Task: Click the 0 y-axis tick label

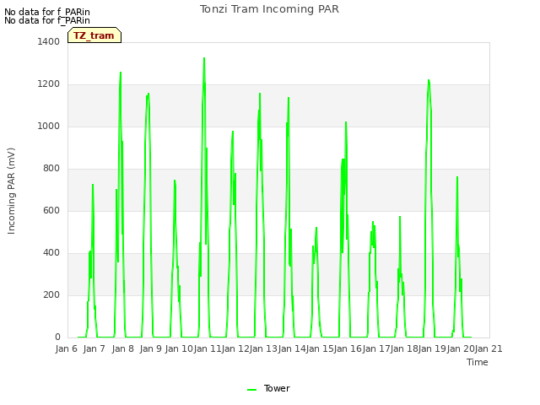Action: pos(57,337)
